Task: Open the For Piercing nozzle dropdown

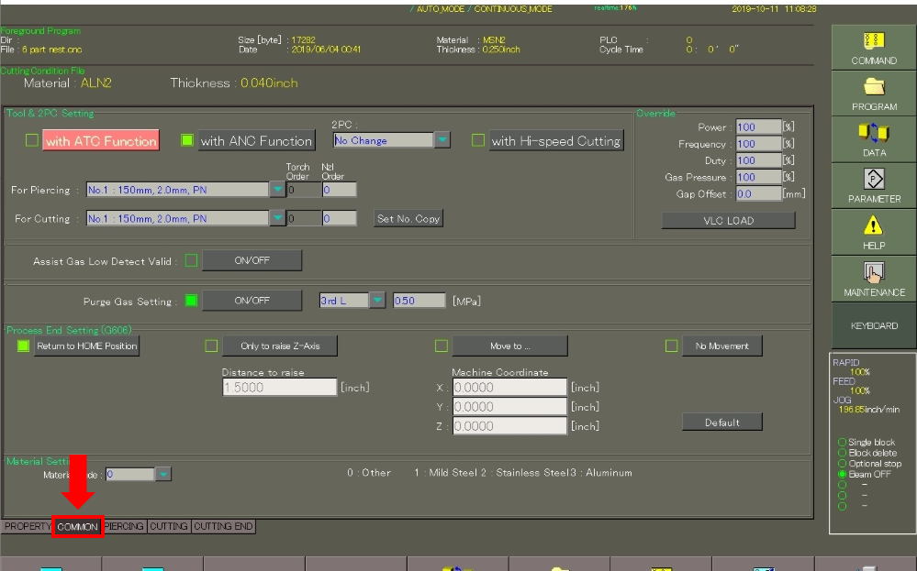Action: pos(277,190)
